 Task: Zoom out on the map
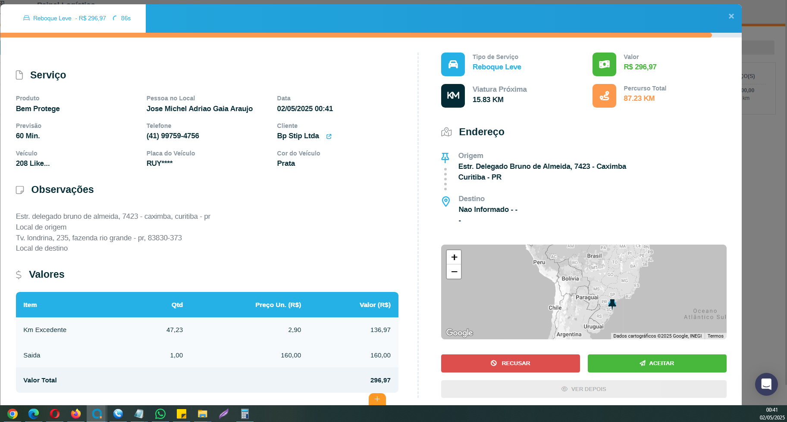(x=454, y=272)
